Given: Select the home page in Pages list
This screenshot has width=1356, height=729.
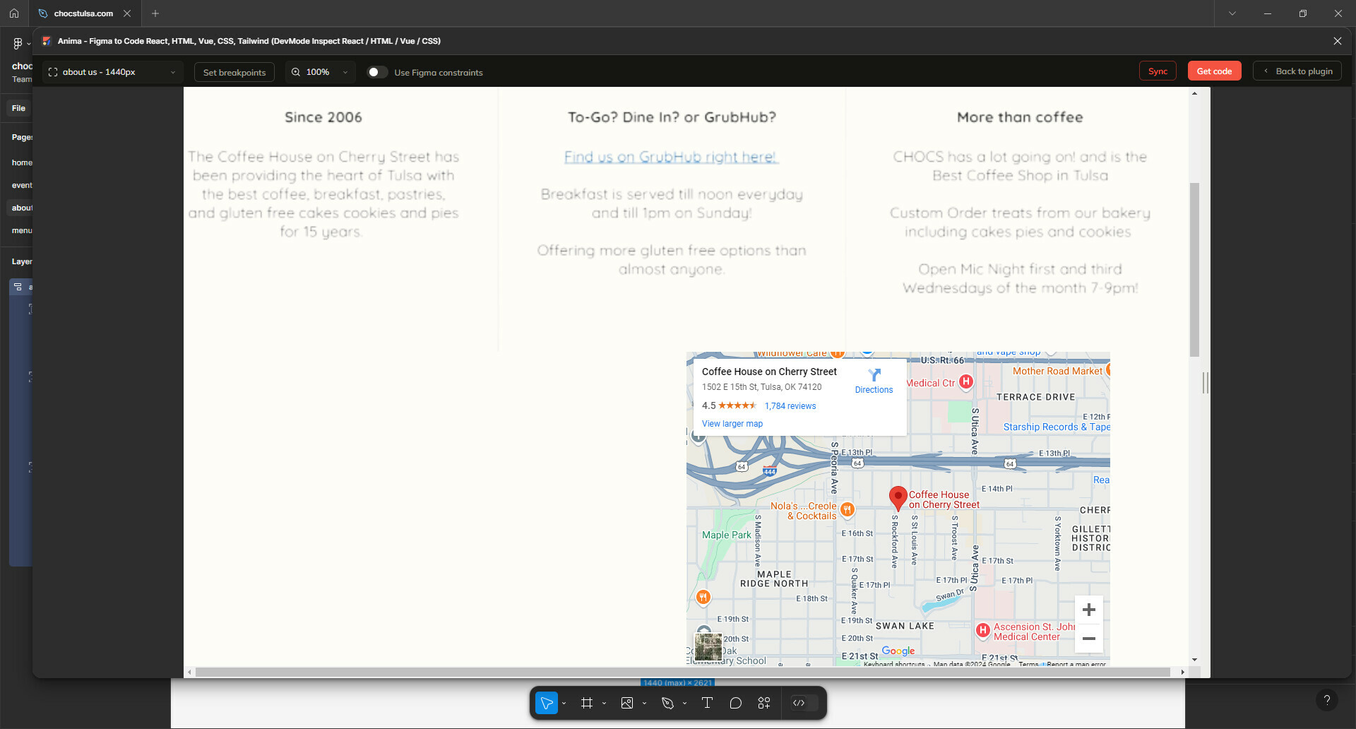Looking at the screenshot, I should pyautogui.click(x=22, y=162).
